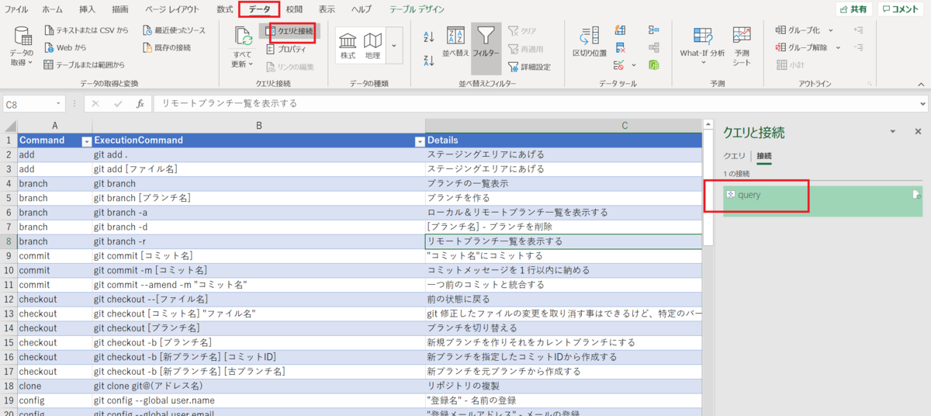Screen dimensions: 931x416
Task: Click グループ解除 in the outline group
Action: [801, 47]
